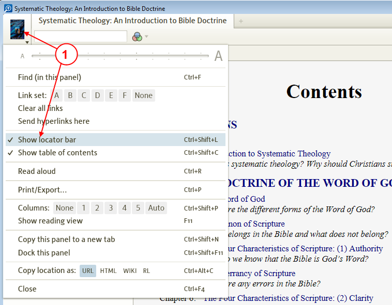The width and height of the screenshot is (392, 305).
Task: Set link set to D
Action: 98,95
